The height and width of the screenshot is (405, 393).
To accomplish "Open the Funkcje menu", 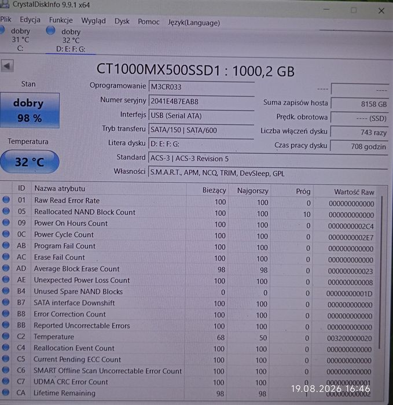I will pyautogui.click(x=61, y=20).
